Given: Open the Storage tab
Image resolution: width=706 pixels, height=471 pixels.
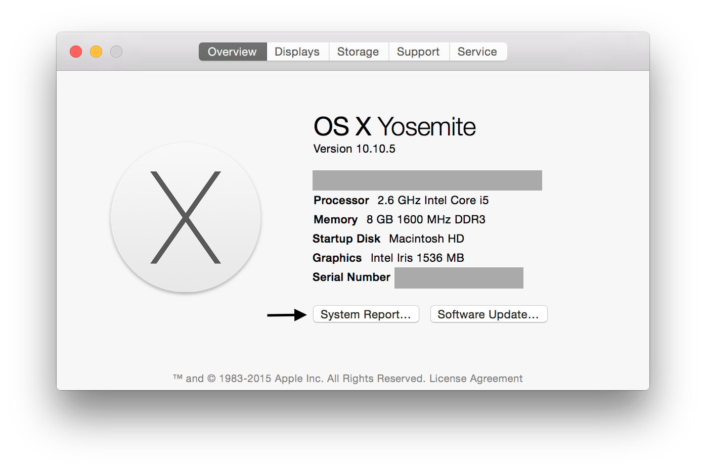Looking at the screenshot, I should [359, 52].
